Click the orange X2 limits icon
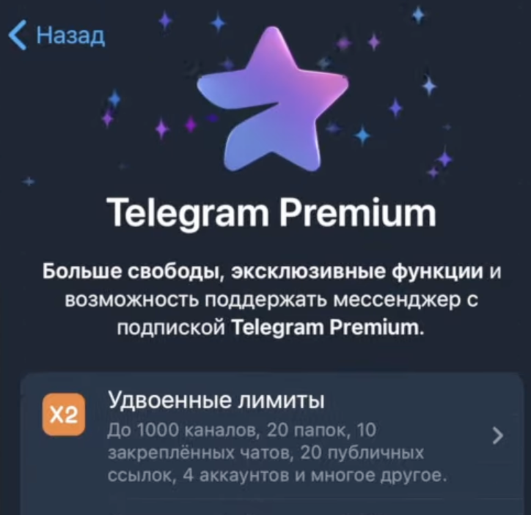The height and width of the screenshot is (515, 531). coord(64,414)
